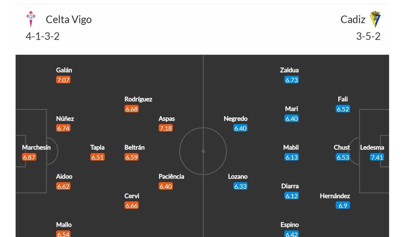Open the Celta Vigo team link
This screenshot has height=237, width=405.
pyautogui.click(x=69, y=19)
